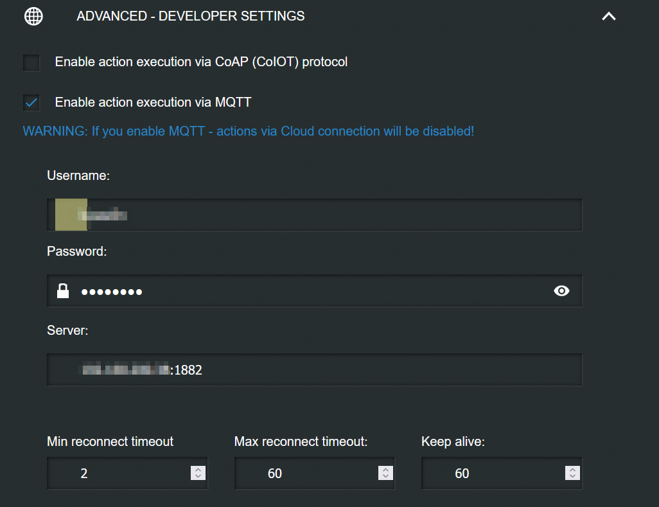The height and width of the screenshot is (507, 659).
Task: Click the Advanced - Developer Settings title
Action: pyautogui.click(x=191, y=17)
